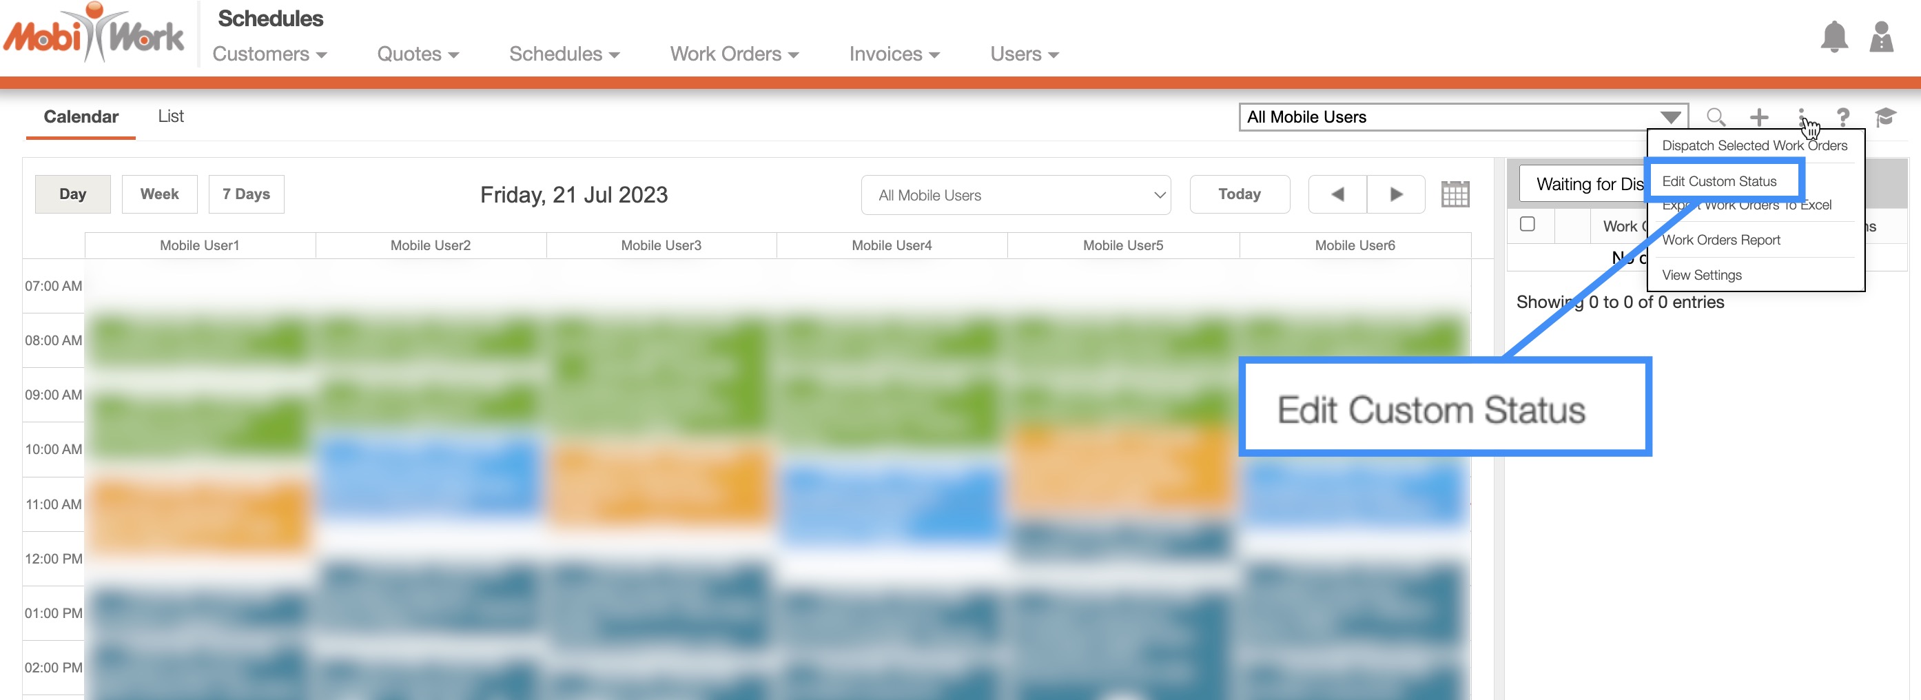Click the notification bell icon
This screenshot has width=1921, height=700.
1833,37
